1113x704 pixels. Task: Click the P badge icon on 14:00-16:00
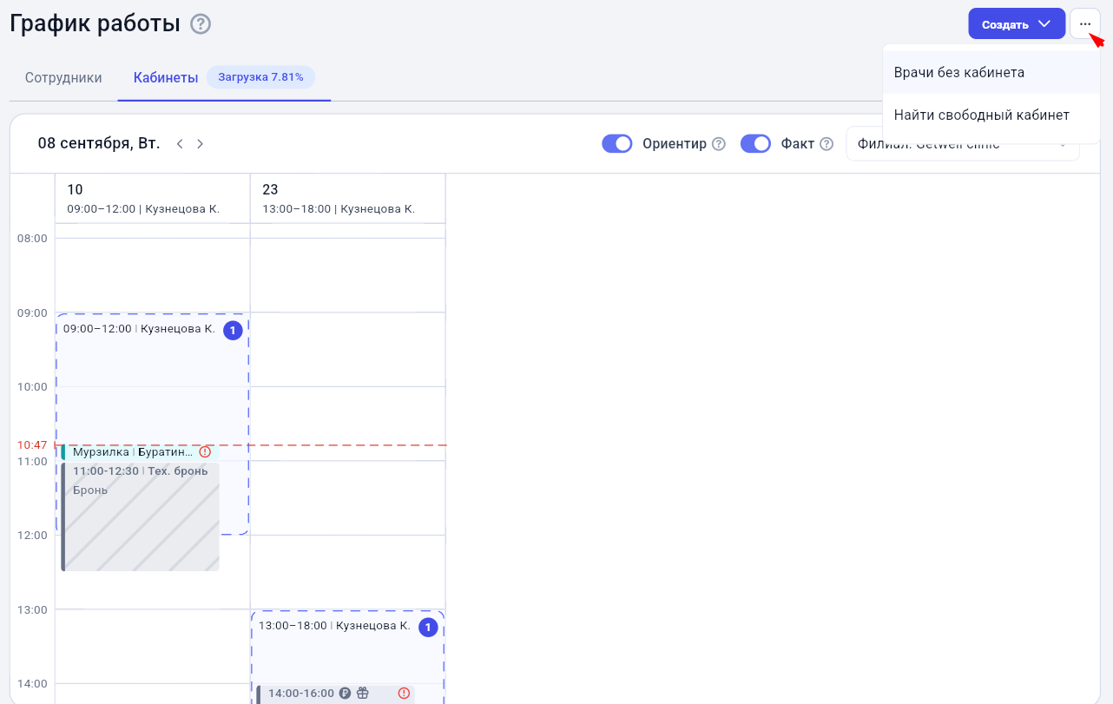coord(345,693)
